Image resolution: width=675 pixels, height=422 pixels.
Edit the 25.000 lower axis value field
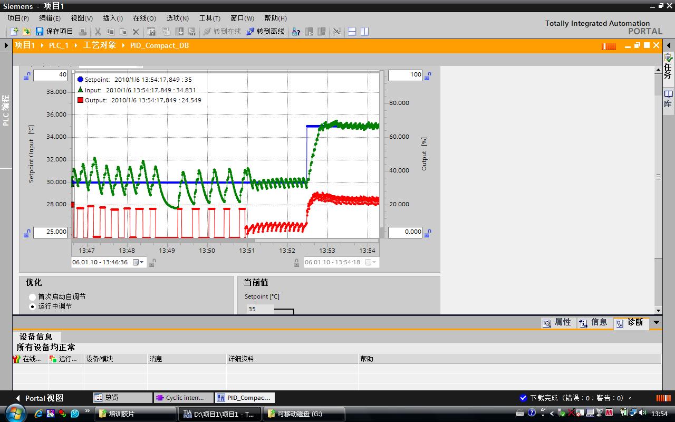pyautogui.click(x=51, y=232)
